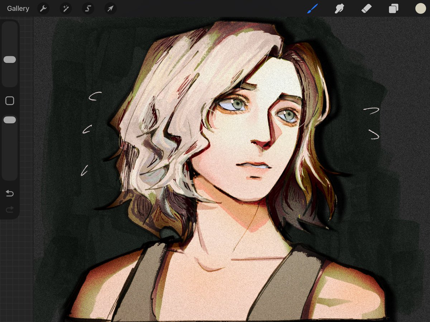Click the brush opacity slider handle
The image size is (430, 322).
[10, 120]
